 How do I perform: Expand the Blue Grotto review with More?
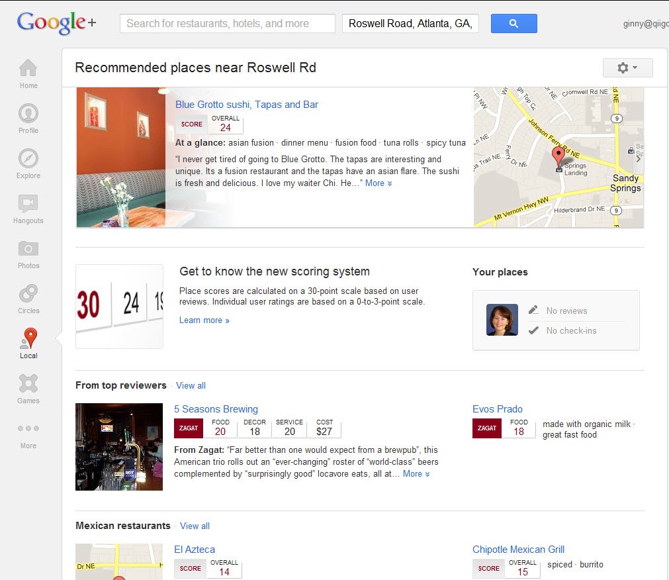click(x=379, y=183)
